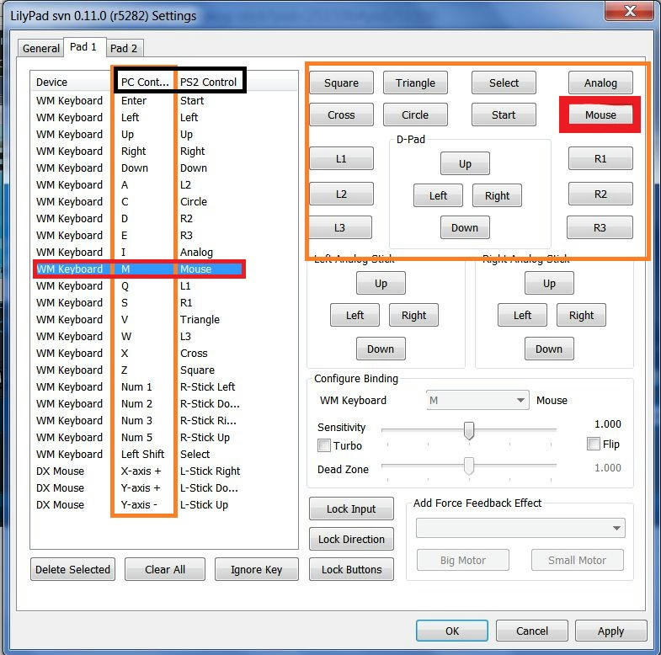Click the Start binding button

point(504,114)
